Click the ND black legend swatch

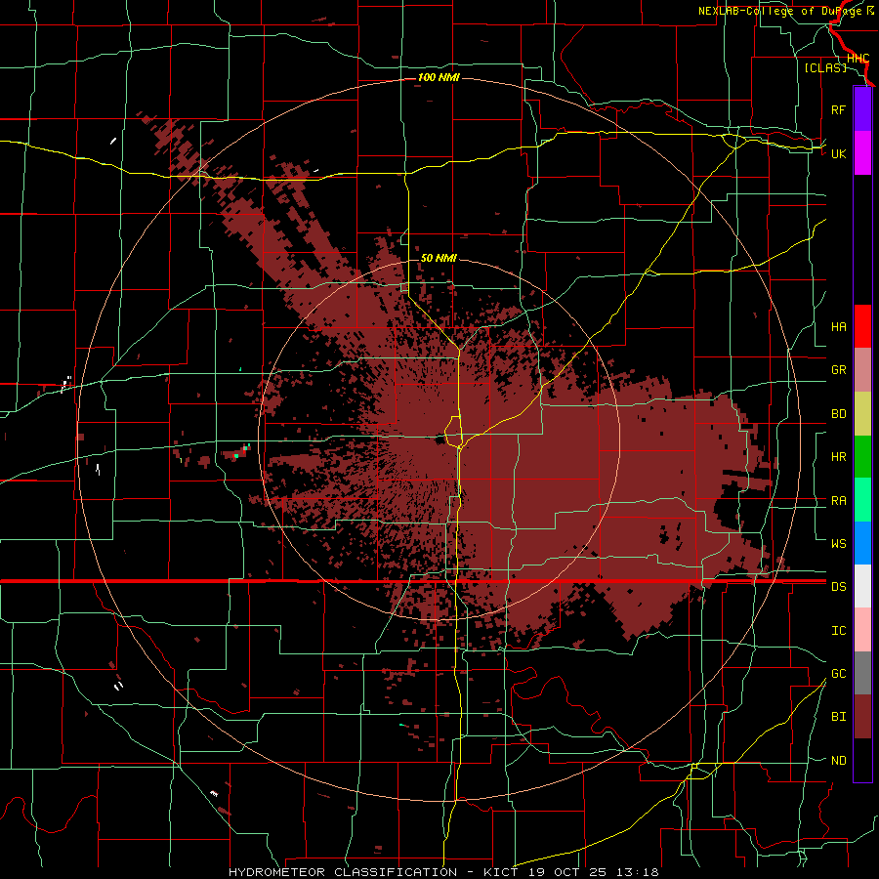coord(862,760)
